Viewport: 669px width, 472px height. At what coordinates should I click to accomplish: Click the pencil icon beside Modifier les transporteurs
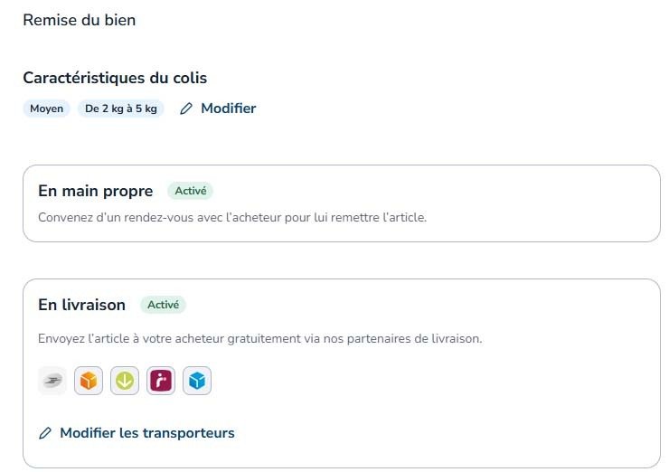45,433
